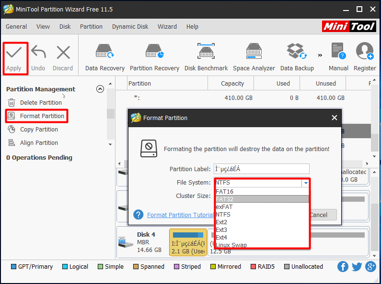Image resolution: width=381 pixels, height=284 pixels.
Task: Open the Twitter share icon
Action: pos(357,267)
